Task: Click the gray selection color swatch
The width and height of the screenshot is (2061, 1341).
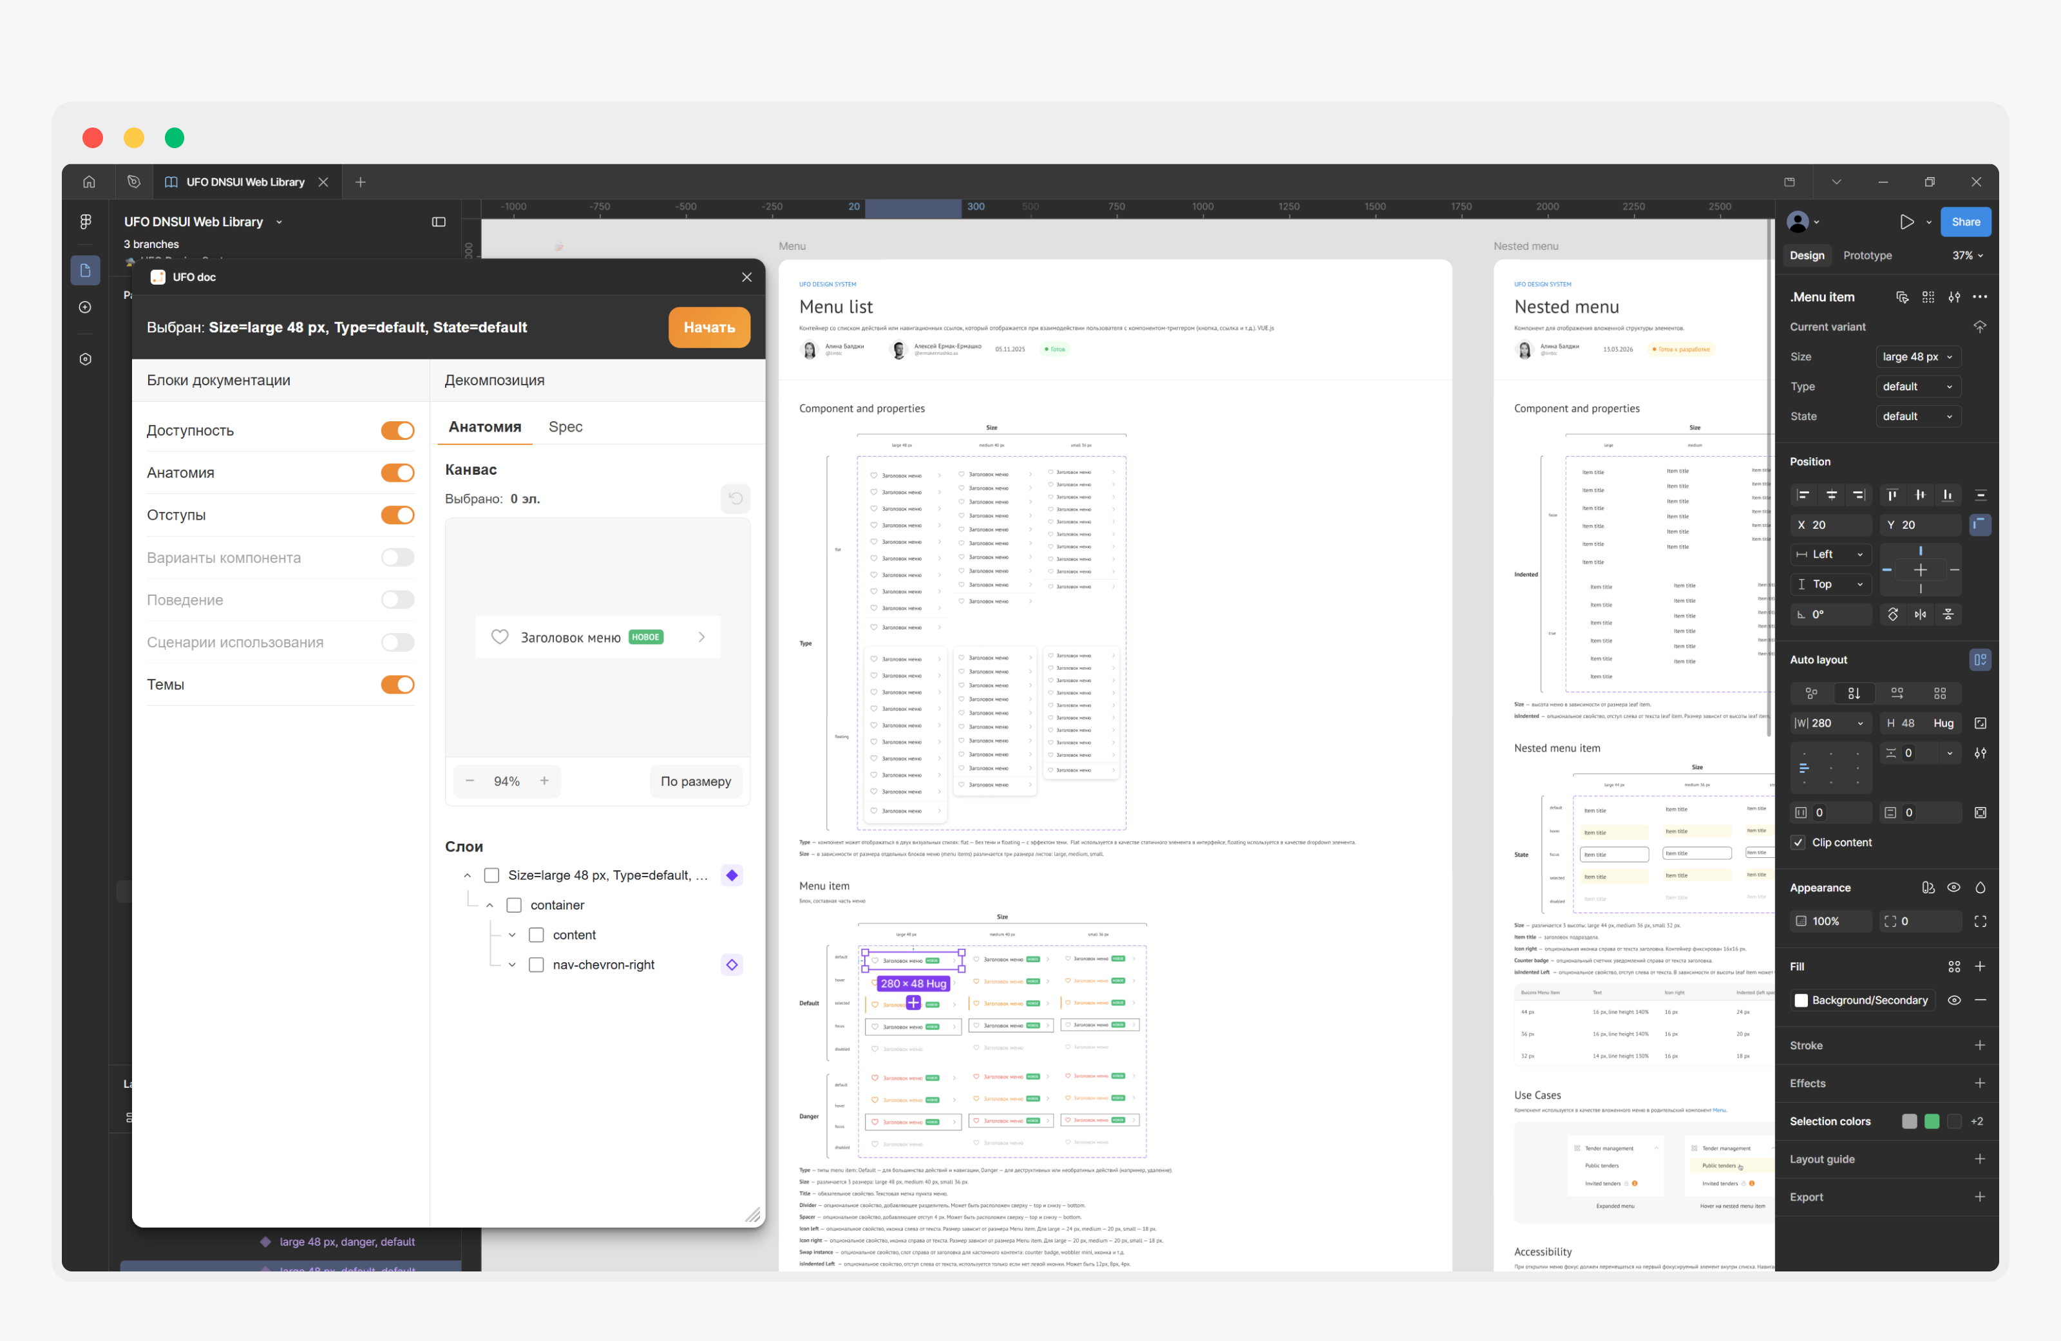Action: point(1908,1122)
